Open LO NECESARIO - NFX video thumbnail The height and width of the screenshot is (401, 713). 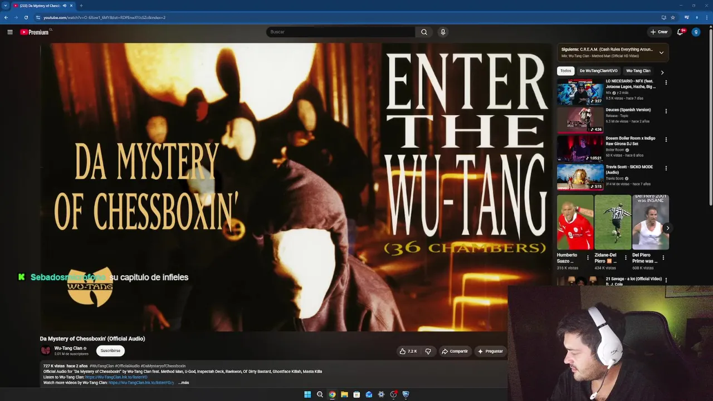[x=580, y=91]
